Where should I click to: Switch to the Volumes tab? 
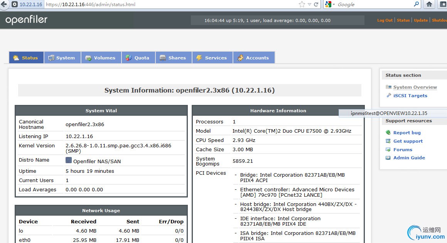(101, 58)
